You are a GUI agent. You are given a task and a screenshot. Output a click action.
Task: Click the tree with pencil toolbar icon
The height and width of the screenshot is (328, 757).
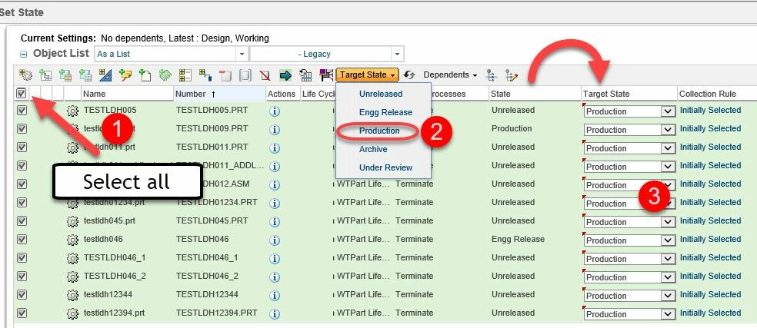512,75
